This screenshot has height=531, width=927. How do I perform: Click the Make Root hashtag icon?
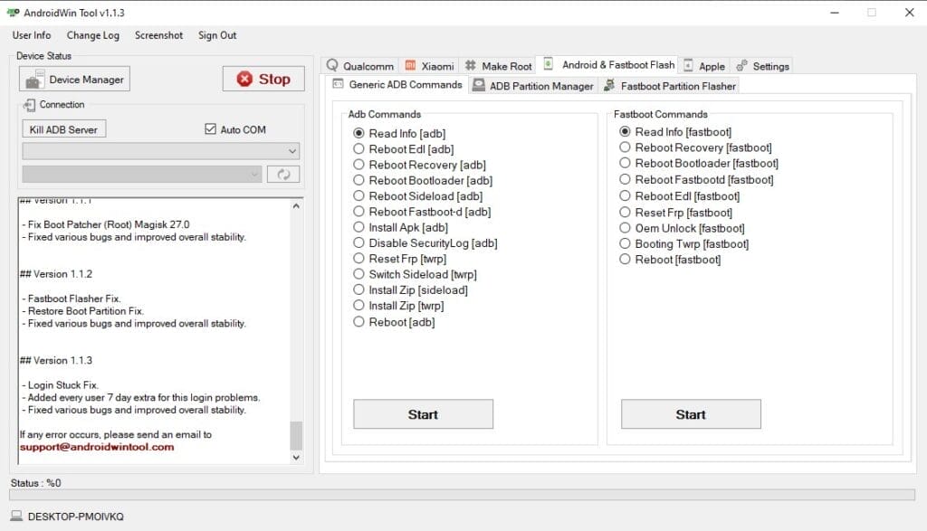[471, 65]
